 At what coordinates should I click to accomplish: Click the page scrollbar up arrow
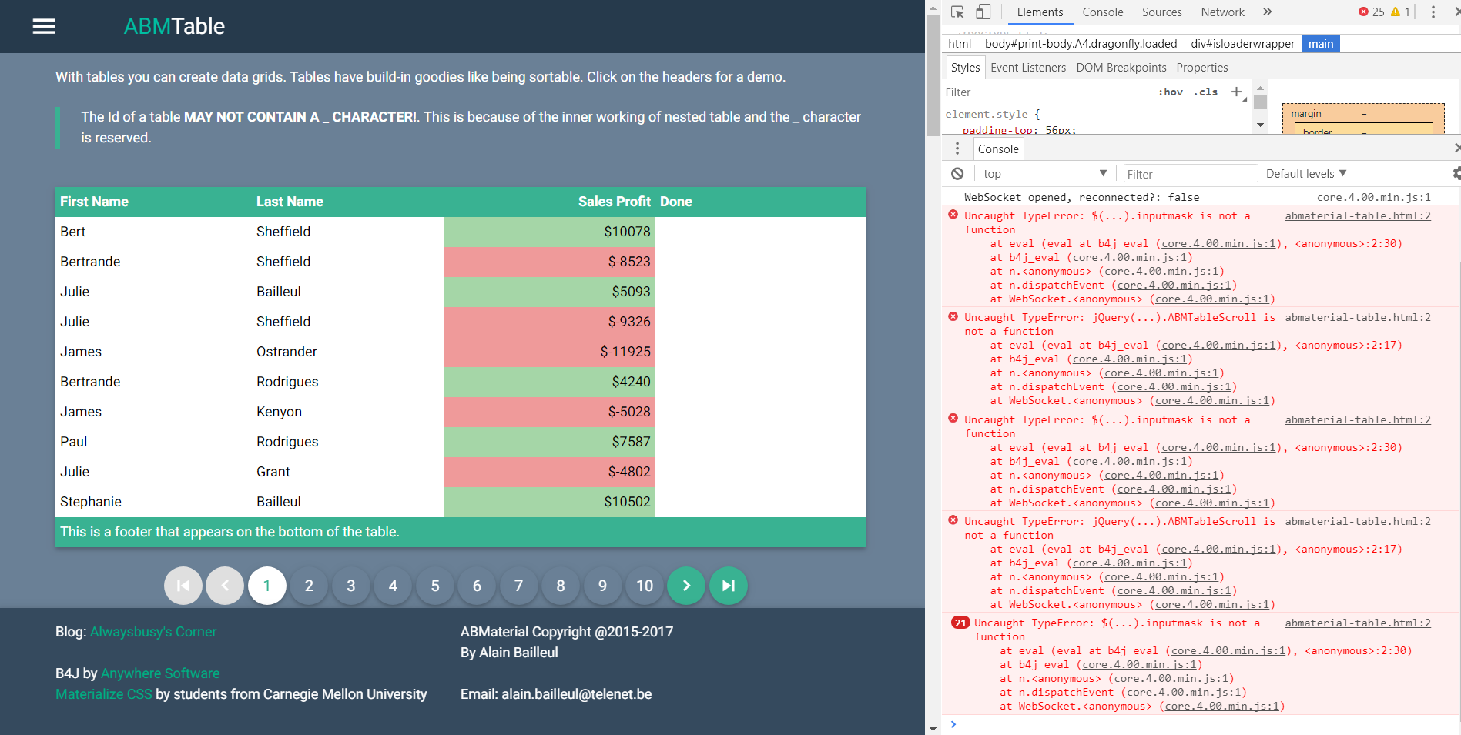point(933,7)
